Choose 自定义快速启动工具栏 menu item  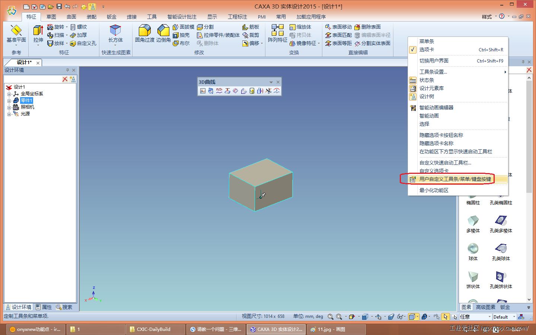(458, 163)
